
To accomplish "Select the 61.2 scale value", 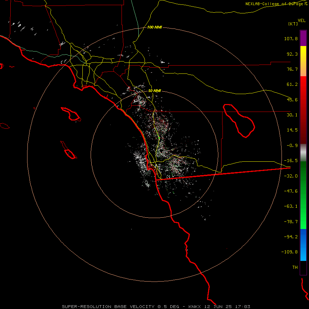I will pos(292,84).
